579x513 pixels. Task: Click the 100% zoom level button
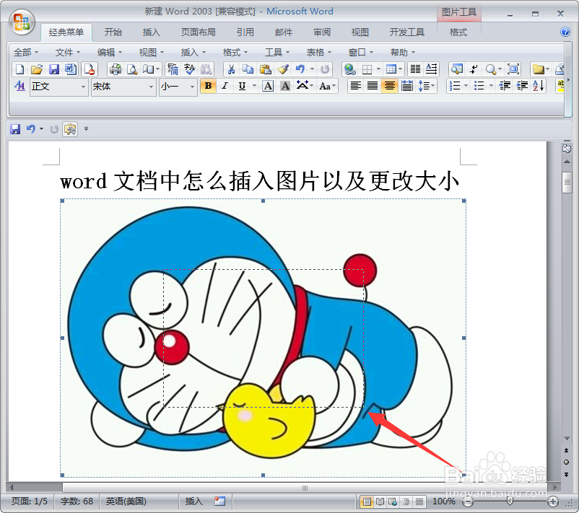click(x=443, y=501)
